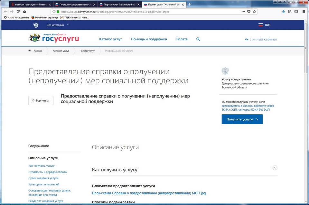The image size is (309, 205).
Task: Click the search magnifier icon in site navigation
Action: [198, 39]
